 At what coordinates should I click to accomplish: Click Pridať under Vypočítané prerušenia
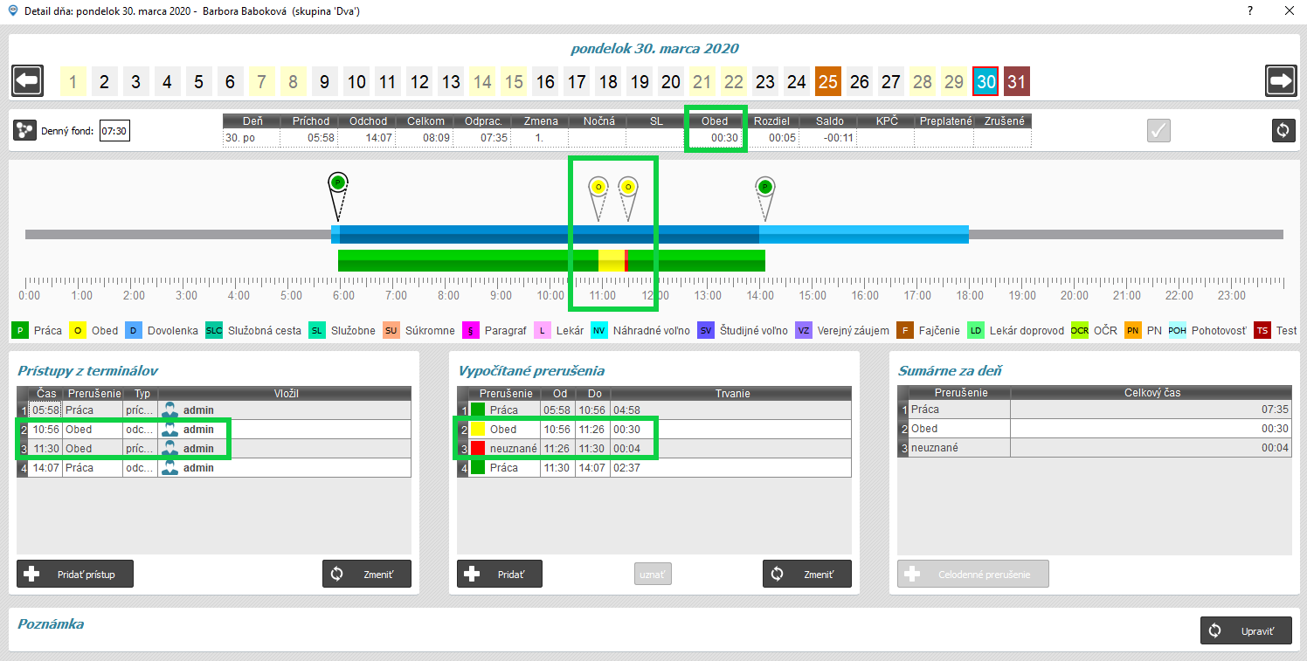[x=500, y=574]
